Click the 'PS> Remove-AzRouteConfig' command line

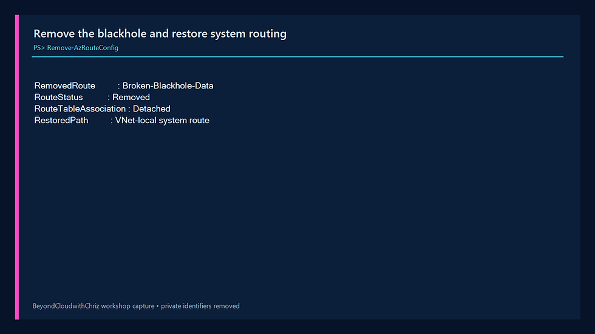pyautogui.click(x=76, y=48)
